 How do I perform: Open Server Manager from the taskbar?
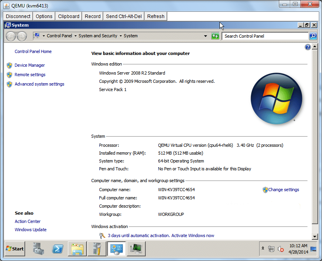38,249
